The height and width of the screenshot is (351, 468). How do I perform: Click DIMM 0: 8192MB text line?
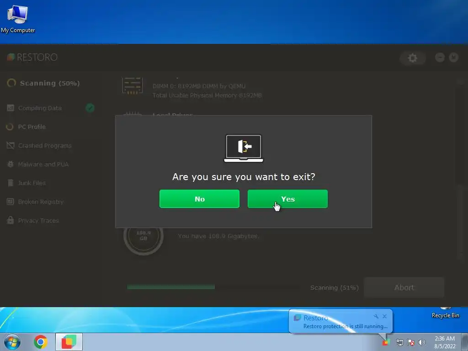click(199, 86)
